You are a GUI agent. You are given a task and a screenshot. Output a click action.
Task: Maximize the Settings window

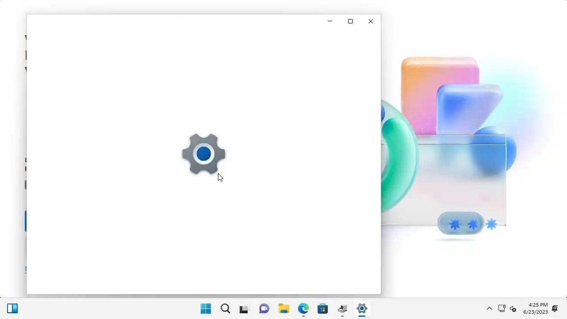350,21
